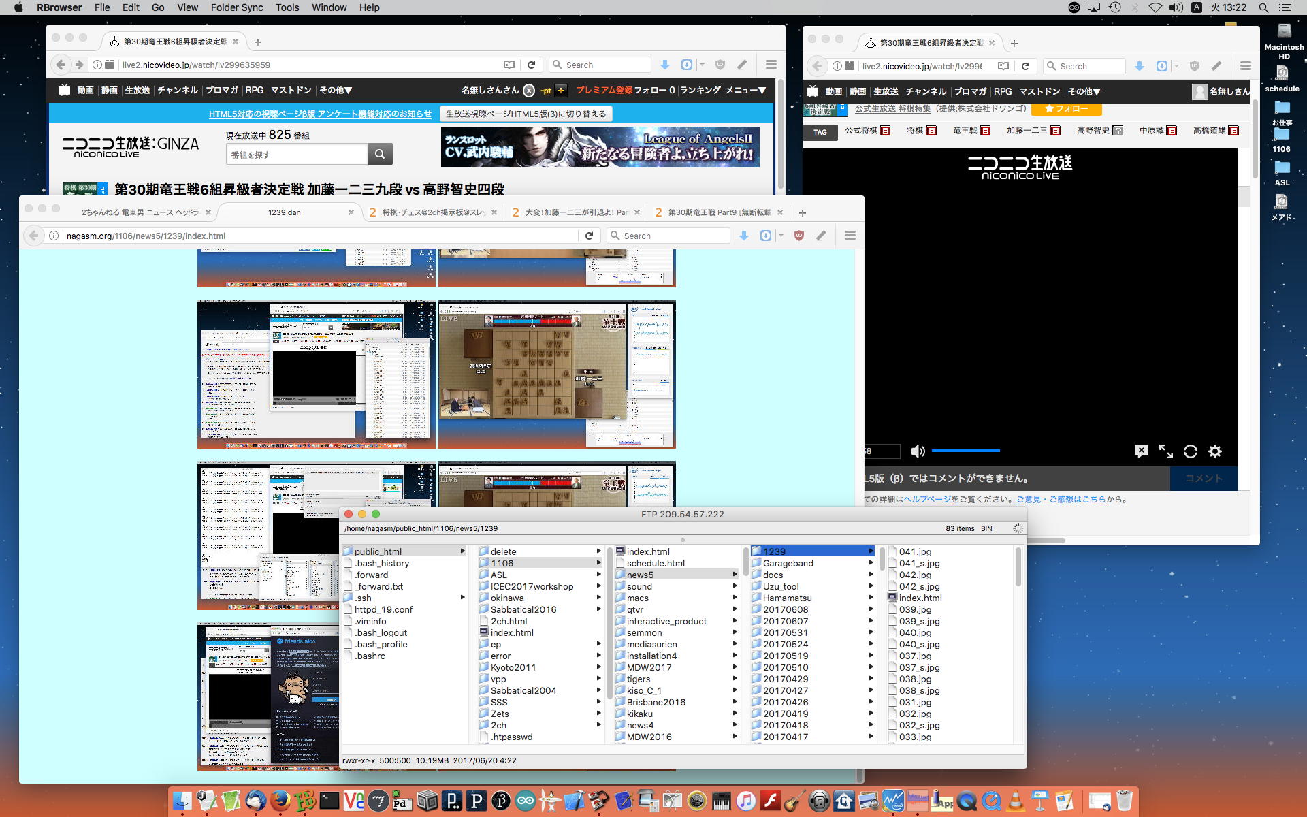1307x817 pixels.
Task: Expand the news5 folder arrow
Action: click(735, 575)
